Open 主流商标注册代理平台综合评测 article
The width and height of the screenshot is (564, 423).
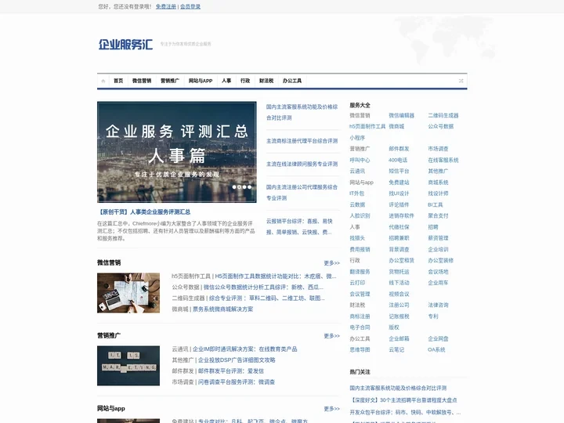coord(302,141)
